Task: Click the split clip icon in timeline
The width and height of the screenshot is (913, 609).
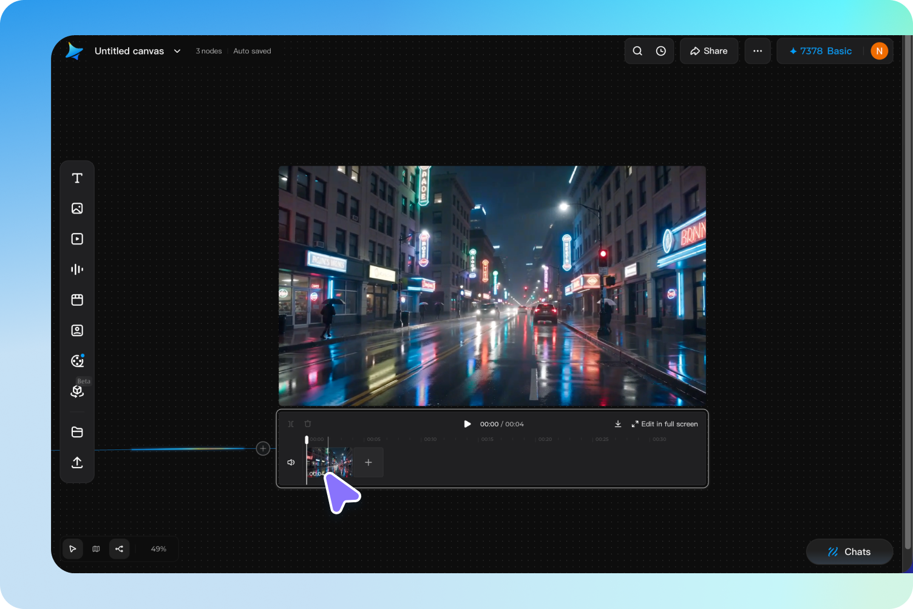Action: point(291,424)
